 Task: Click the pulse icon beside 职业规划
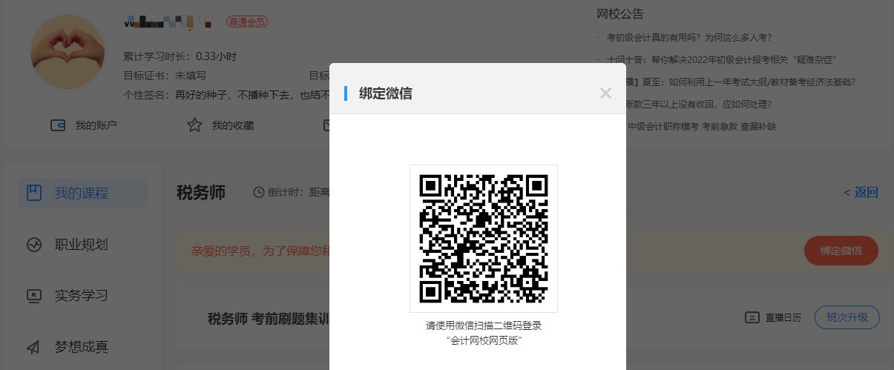[x=34, y=245]
